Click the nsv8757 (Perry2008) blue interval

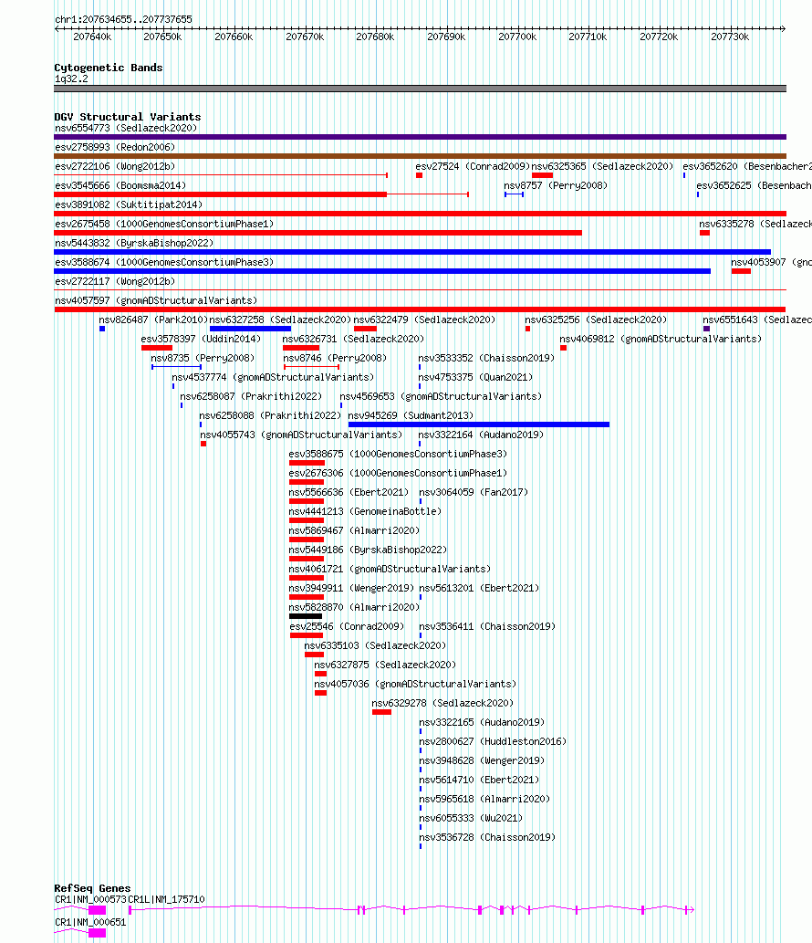[514, 194]
